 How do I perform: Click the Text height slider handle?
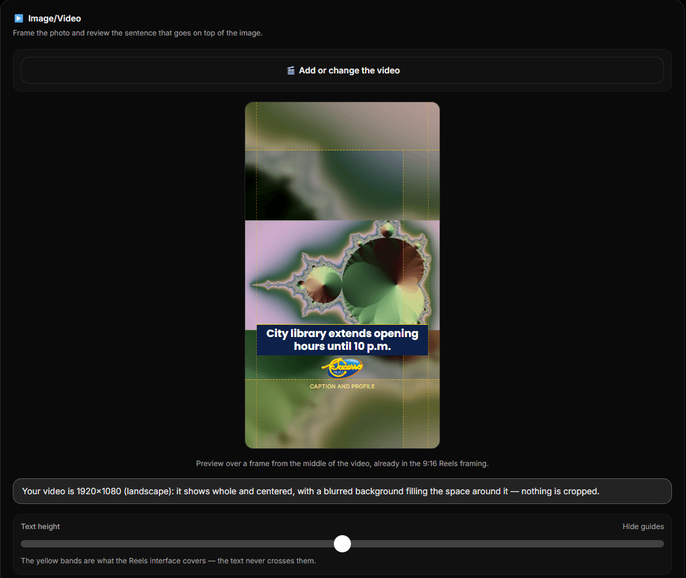click(x=342, y=543)
